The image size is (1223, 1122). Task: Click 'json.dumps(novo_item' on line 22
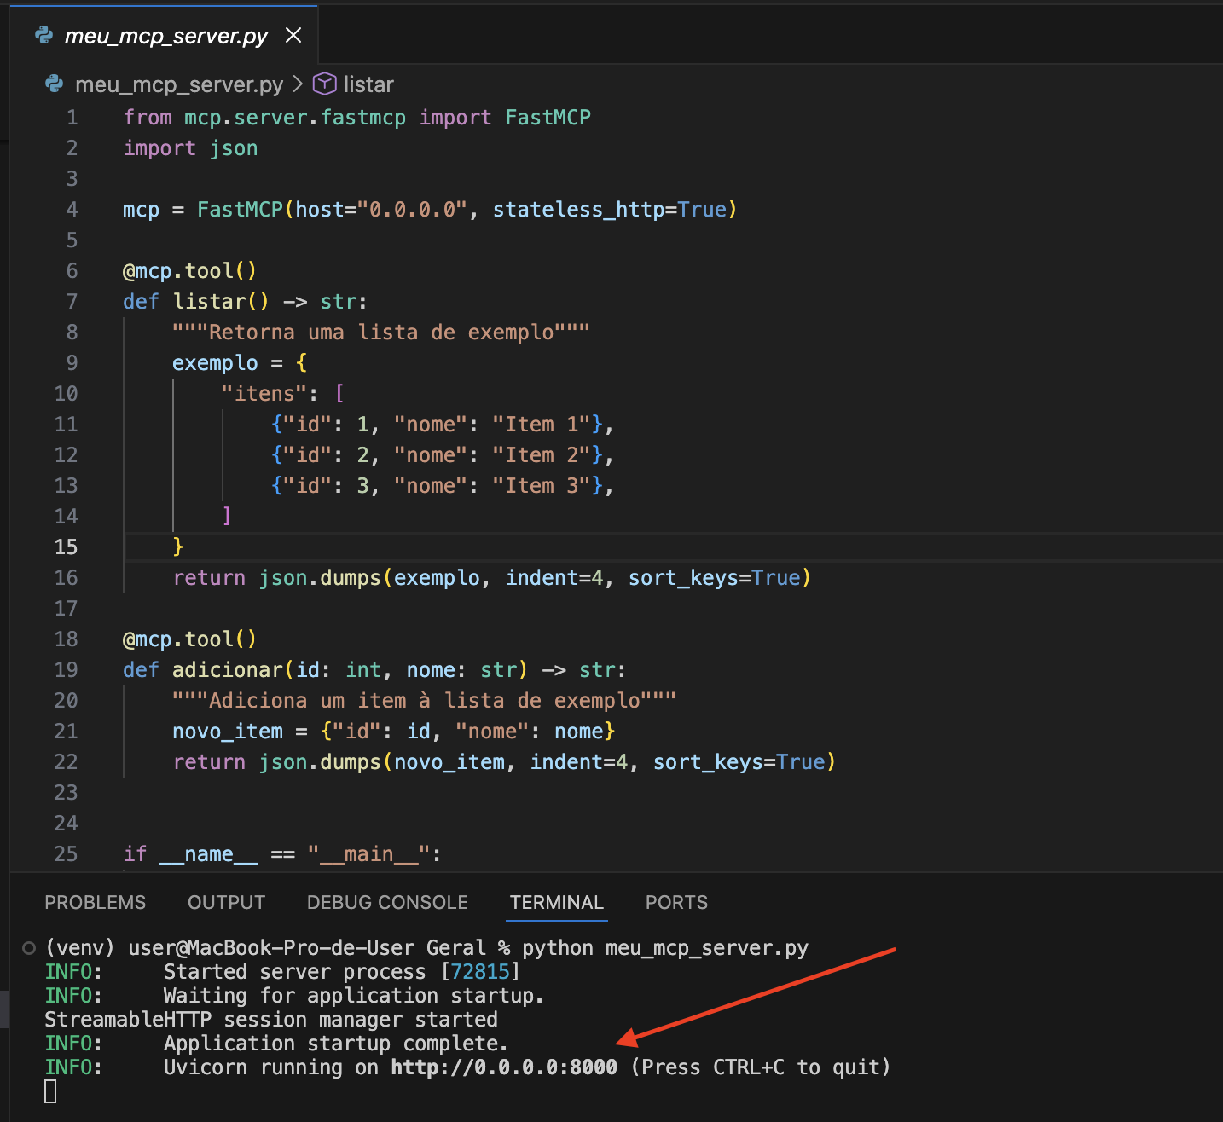pyautogui.click(x=382, y=762)
